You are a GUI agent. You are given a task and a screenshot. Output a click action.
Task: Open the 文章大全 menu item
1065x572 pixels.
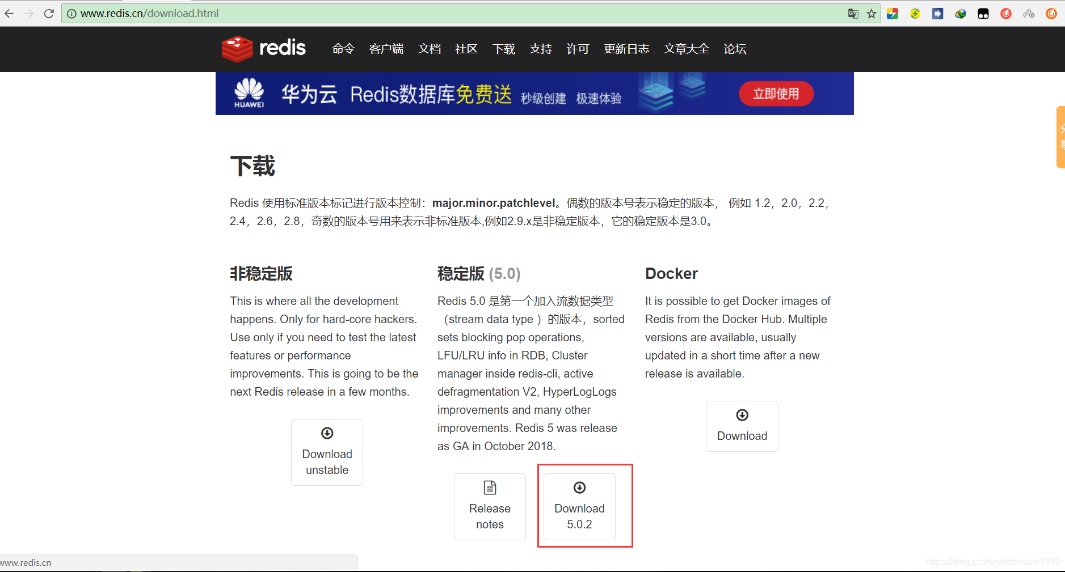tap(687, 49)
